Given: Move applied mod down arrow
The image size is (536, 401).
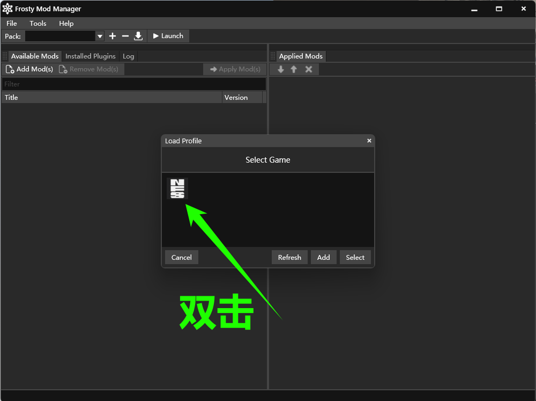Looking at the screenshot, I should click(281, 69).
